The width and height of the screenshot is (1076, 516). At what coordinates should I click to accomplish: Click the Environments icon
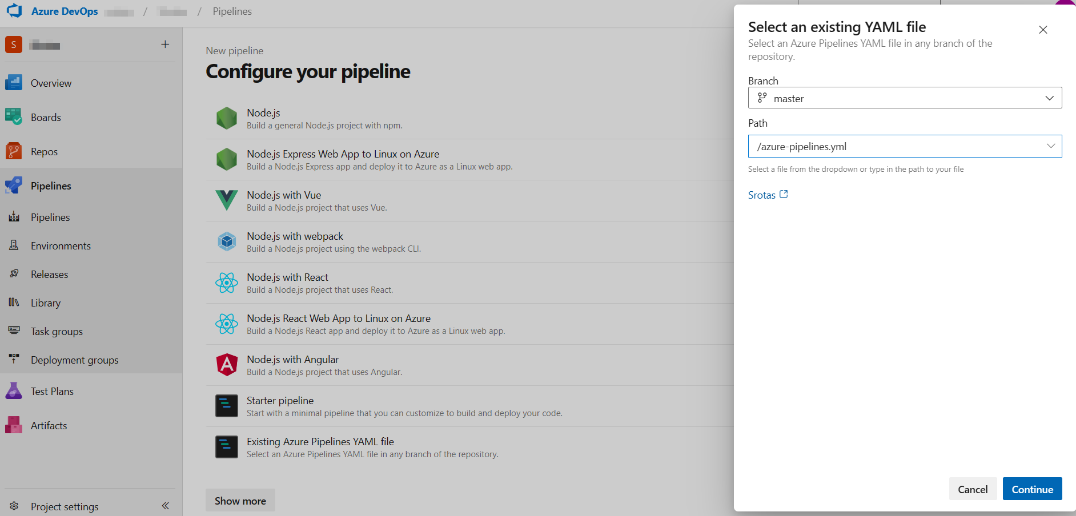coord(14,245)
